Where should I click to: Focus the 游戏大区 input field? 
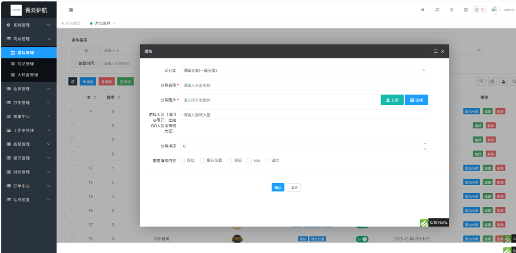(x=304, y=115)
